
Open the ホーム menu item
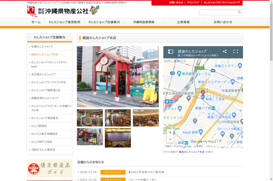[36, 22]
